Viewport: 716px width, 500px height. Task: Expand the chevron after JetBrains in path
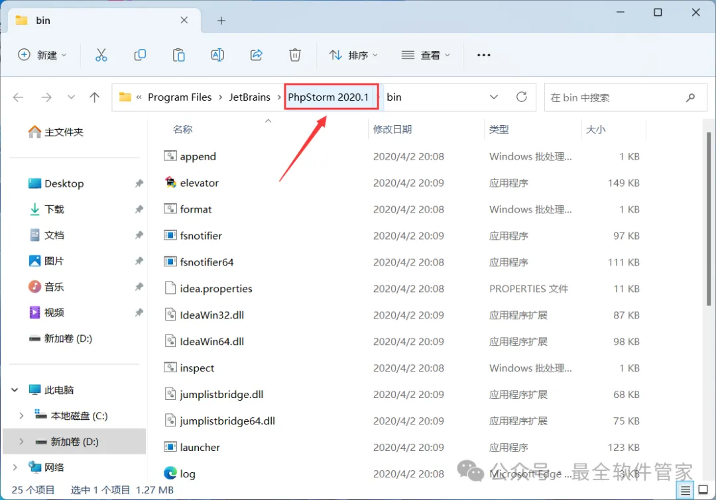[x=279, y=97]
